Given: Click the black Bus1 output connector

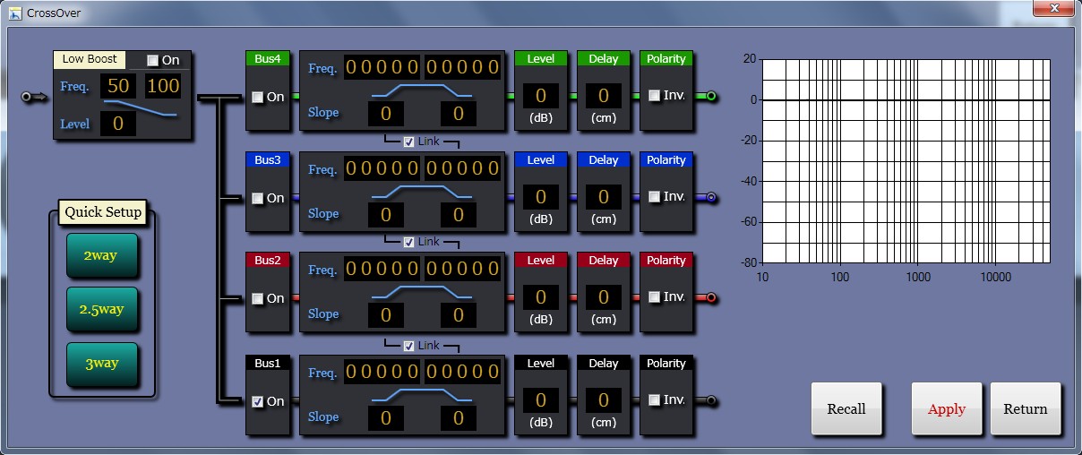Looking at the screenshot, I should click(x=712, y=401).
